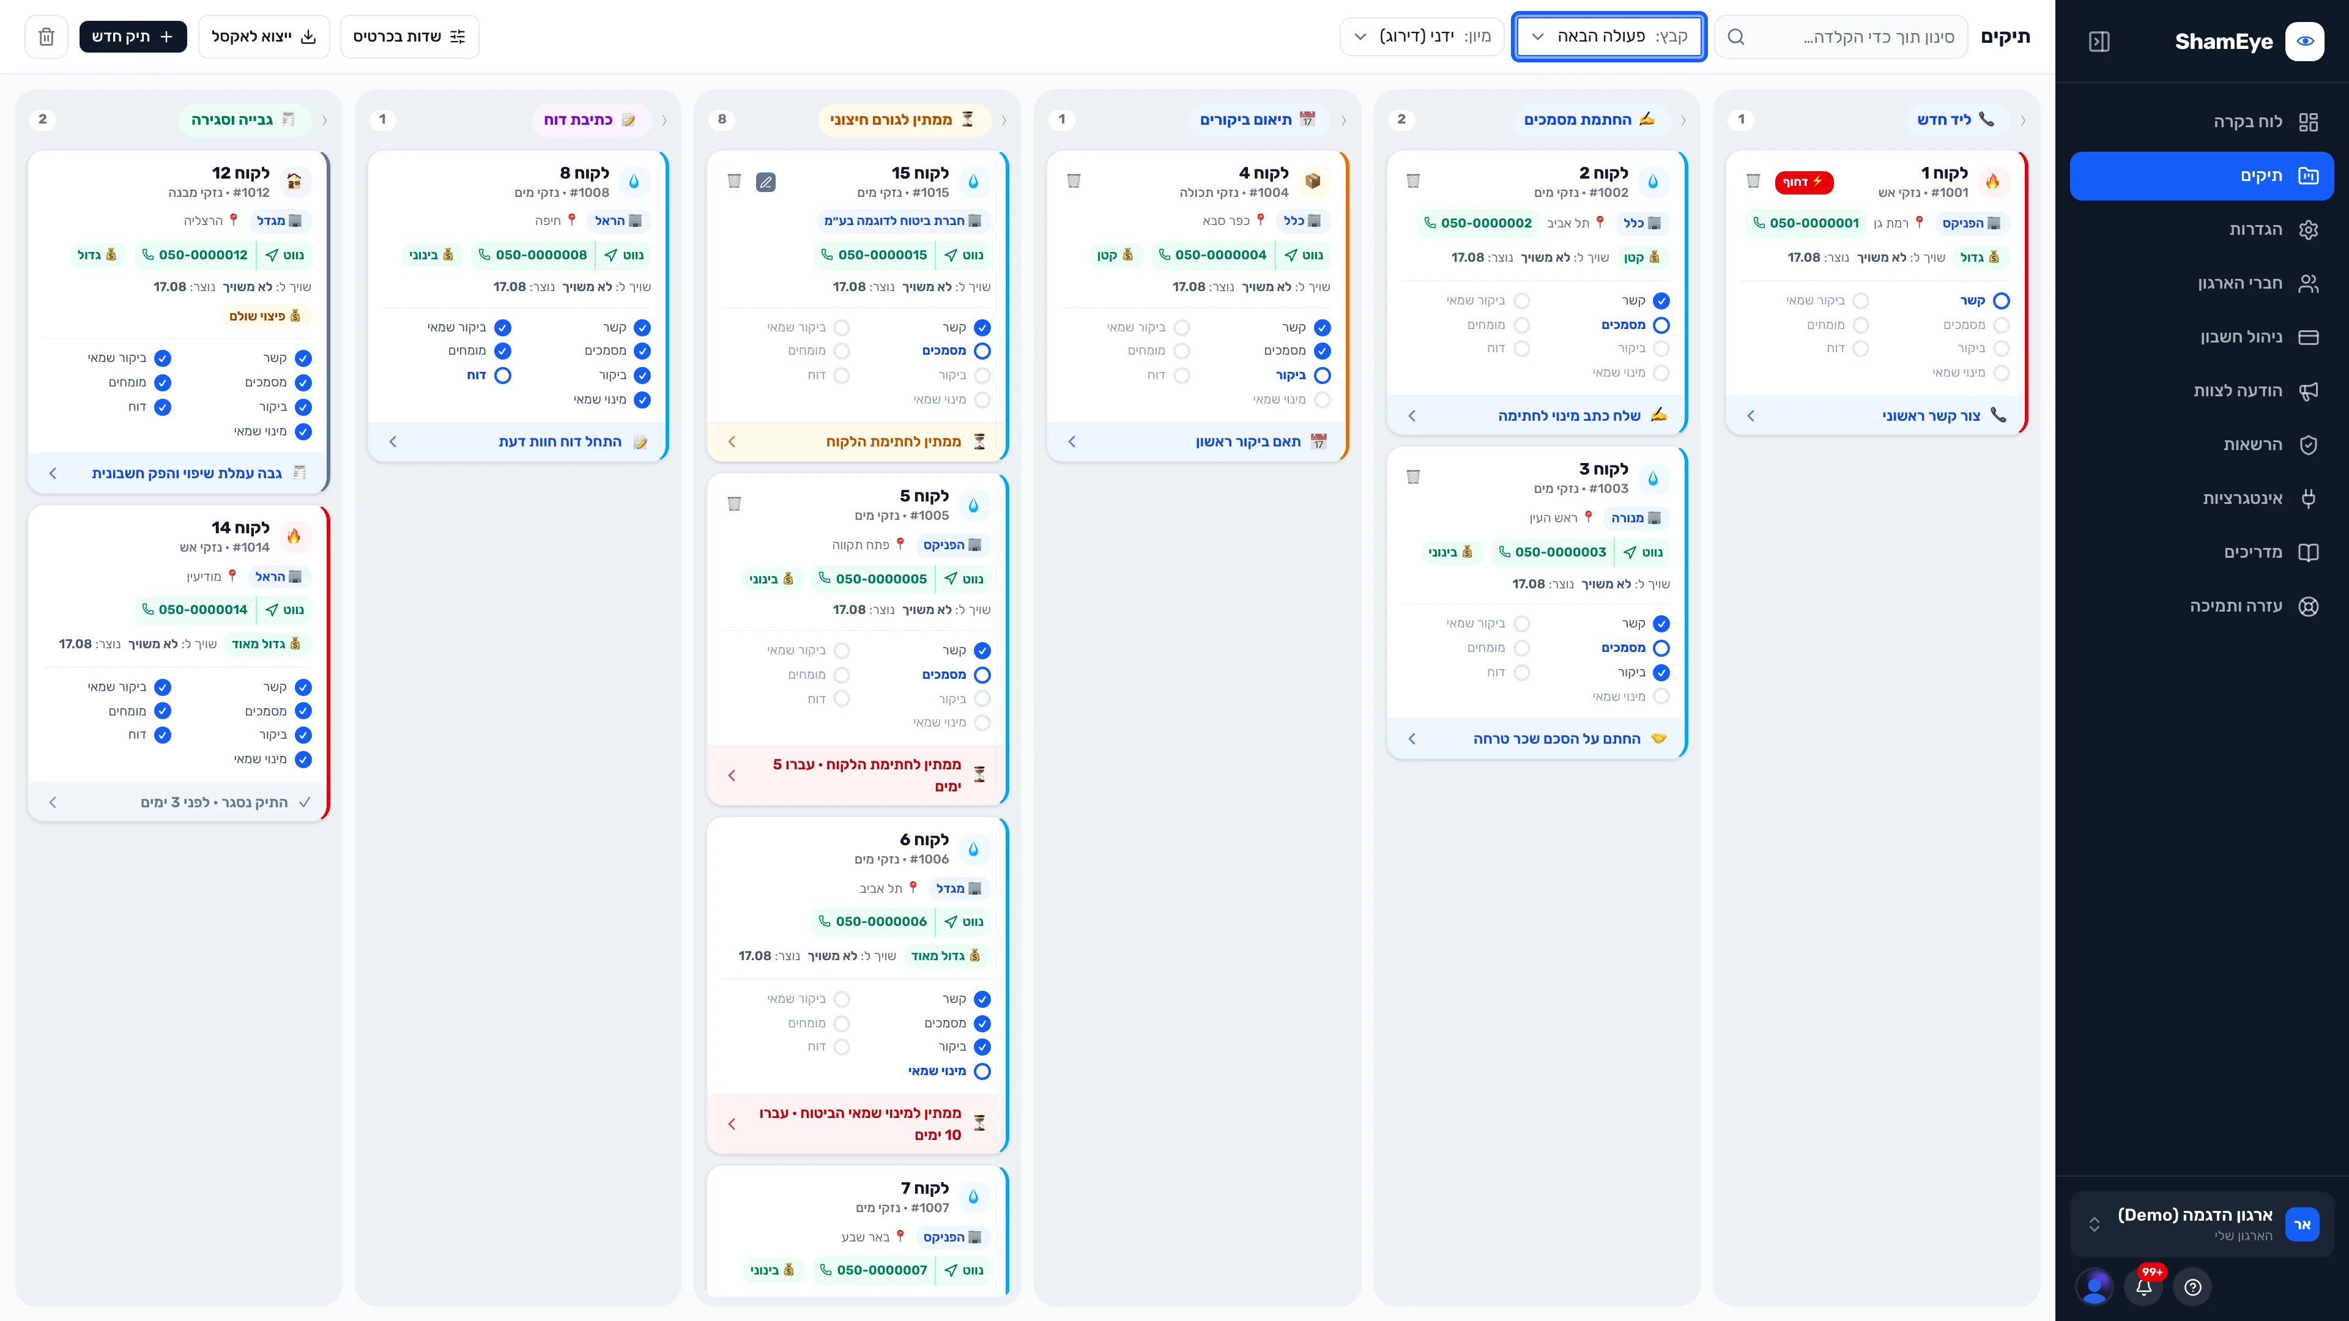This screenshot has width=2349, height=1321.
Task: Click phone number 050-0000012 chip
Action: click(x=195, y=255)
